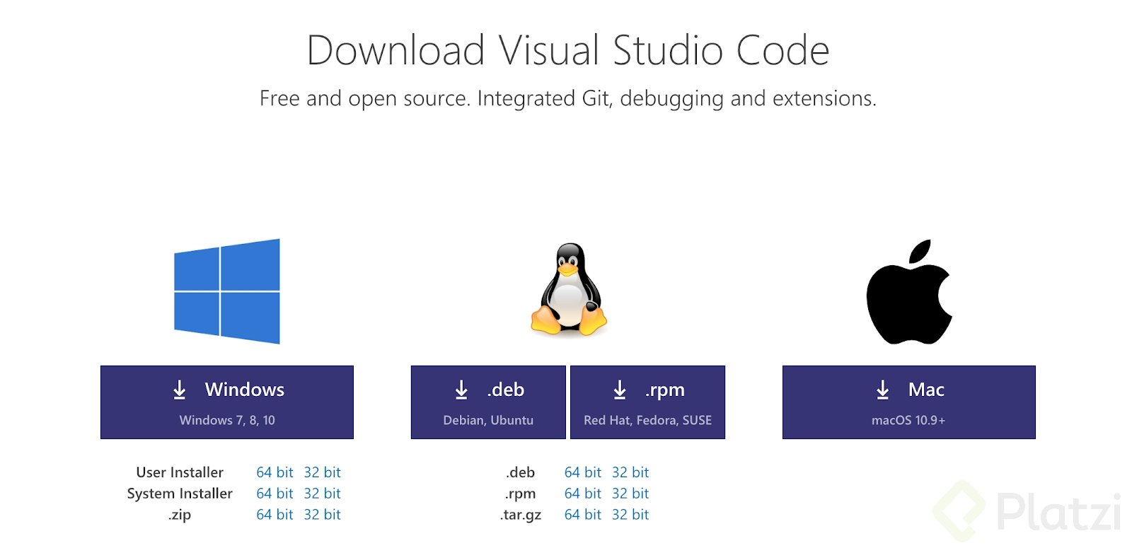This screenshot has width=1132, height=548.
Task: Click the ".deb" row label below Linux buttons
Action: pyautogui.click(x=521, y=472)
